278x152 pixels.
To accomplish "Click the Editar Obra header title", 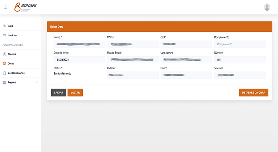I will coord(57,27).
